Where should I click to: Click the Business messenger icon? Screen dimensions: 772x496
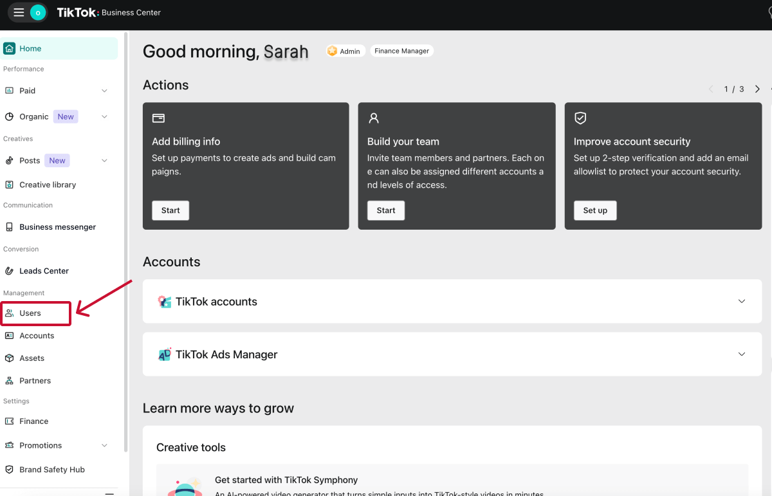coord(9,227)
